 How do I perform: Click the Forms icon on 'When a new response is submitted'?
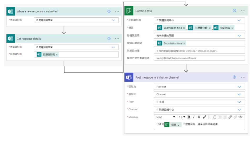(x=10, y=11)
